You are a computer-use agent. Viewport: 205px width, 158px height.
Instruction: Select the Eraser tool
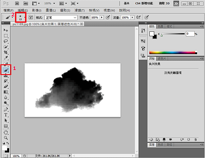(6, 86)
